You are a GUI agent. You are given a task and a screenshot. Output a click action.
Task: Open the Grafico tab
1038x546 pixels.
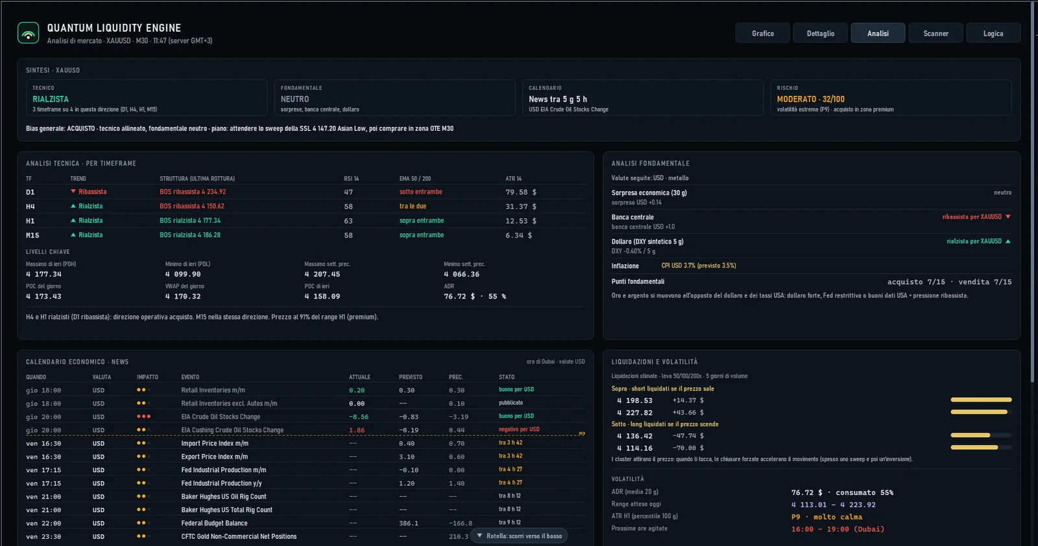coord(762,33)
